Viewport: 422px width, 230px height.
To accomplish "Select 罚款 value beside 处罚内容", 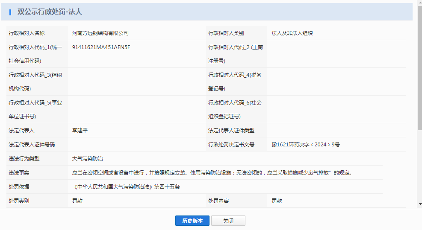I will pyautogui.click(x=277, y=201).
